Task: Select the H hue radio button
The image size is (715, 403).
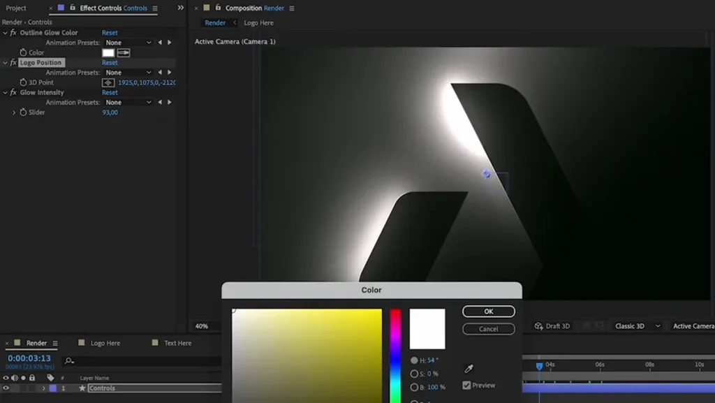Action: coord(414,360)
